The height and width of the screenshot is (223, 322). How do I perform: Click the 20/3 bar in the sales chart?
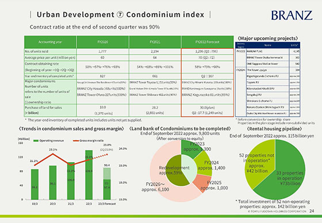pyautogui.click(x=53, y=183)
